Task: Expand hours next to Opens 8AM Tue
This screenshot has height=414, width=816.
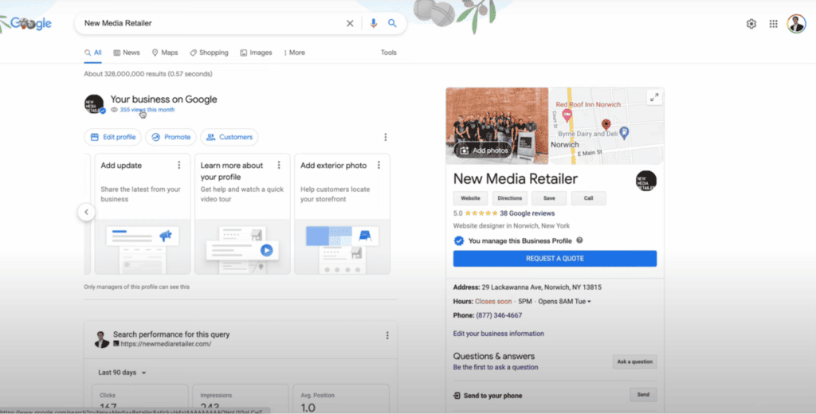Action: (589, 302)
